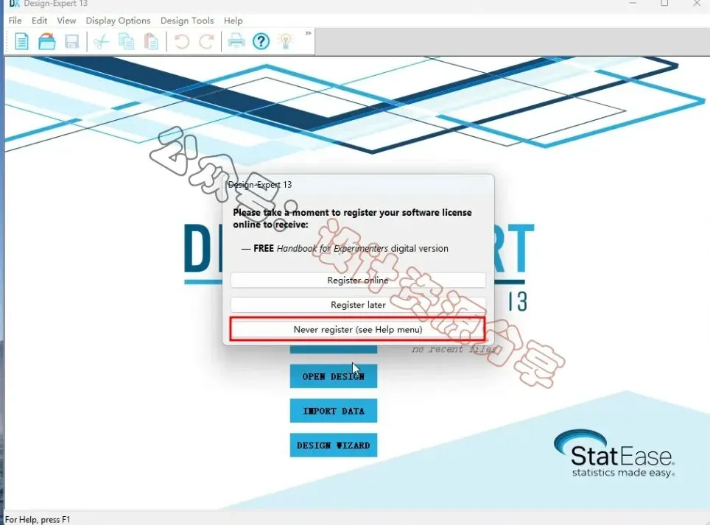710x525 pixels.
Task: Open Help via question mark icon
Action: 261,42
